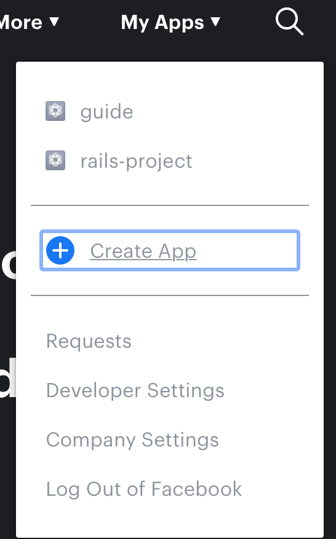
Task: Click the divider line above Create App
Action: (x=170, y=205)
